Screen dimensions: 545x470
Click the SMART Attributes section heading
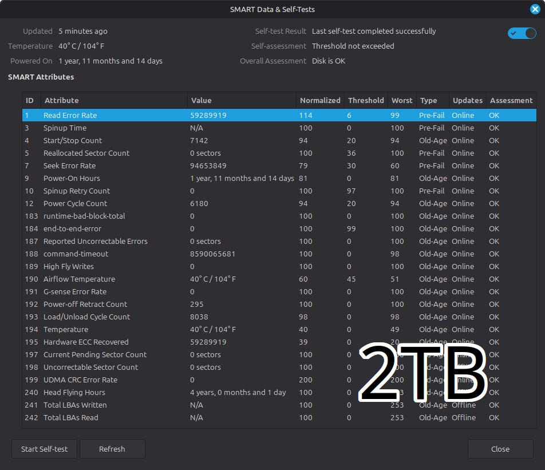[41, 77]
